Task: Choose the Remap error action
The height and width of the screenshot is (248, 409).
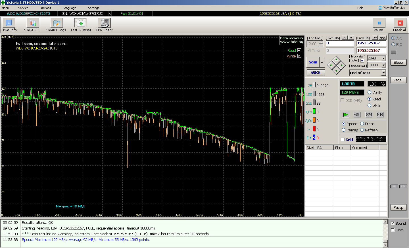Action: pyautogui.click(x=344, y=130)
